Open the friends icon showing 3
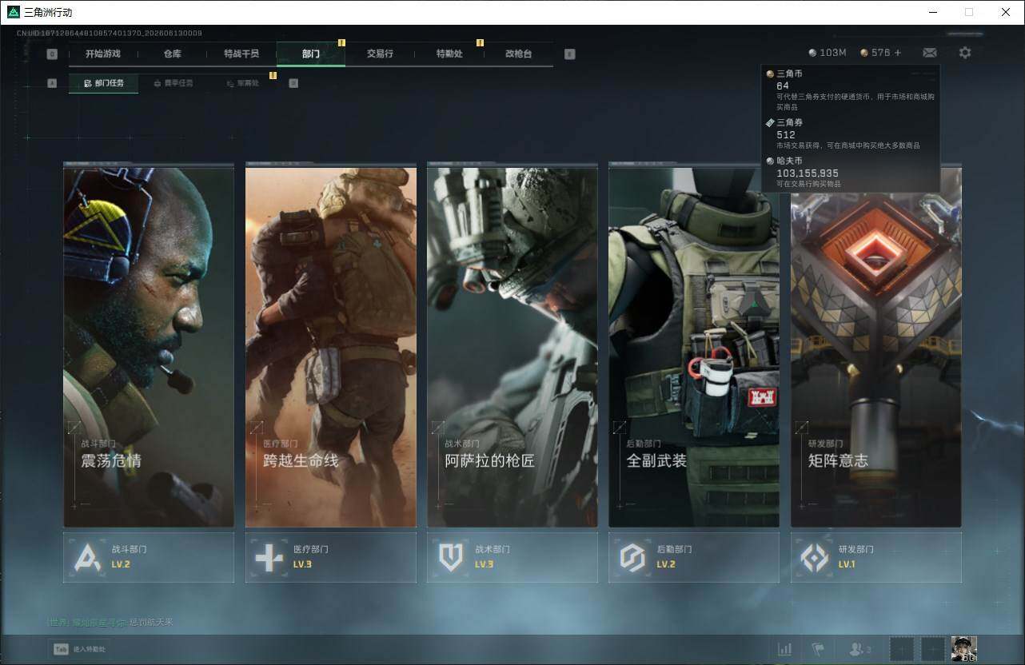Viewport: 1025px width, 665px height. (860, 649)
